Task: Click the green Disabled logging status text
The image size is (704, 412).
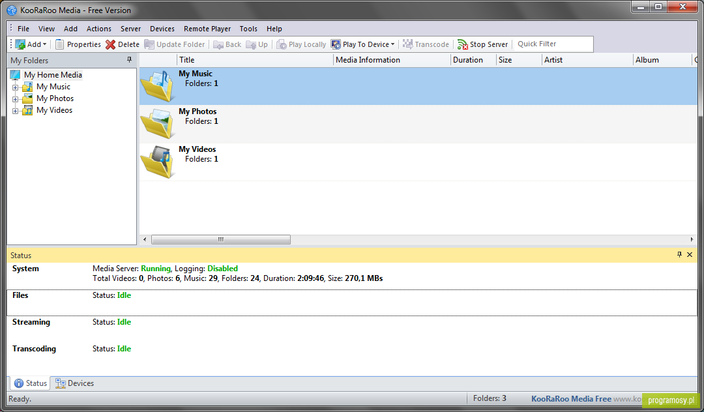Action: tap(223, 269)
